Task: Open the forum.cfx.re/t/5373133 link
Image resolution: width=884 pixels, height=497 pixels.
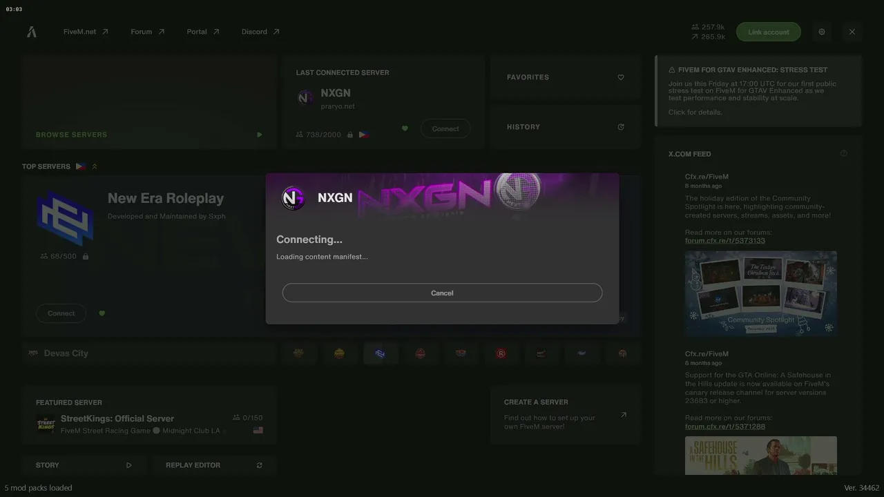Action: 725,241
